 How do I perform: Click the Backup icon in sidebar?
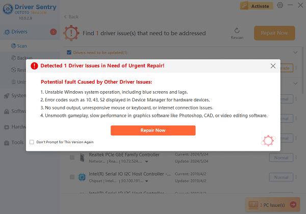point(13,58)
